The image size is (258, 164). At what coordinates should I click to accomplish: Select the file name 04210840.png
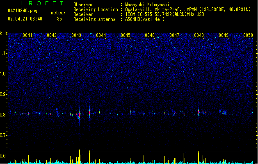tap(23, 11)
